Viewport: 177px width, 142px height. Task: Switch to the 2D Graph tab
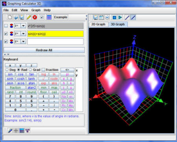tap(98, 24)
